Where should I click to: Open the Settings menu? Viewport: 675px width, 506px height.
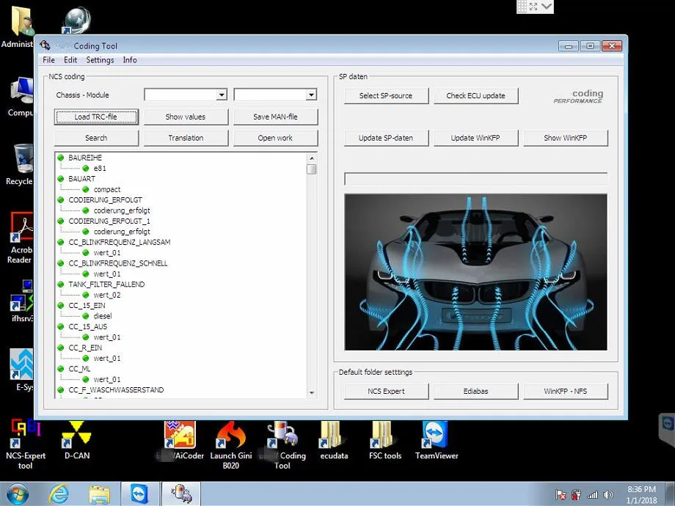tap(100, 60)
